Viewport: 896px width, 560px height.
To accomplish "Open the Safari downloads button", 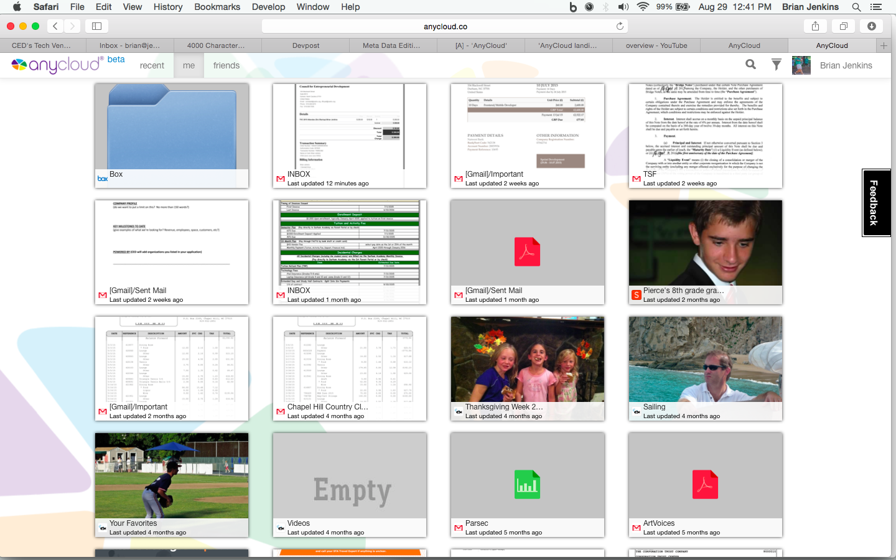I will pos(872,26).
